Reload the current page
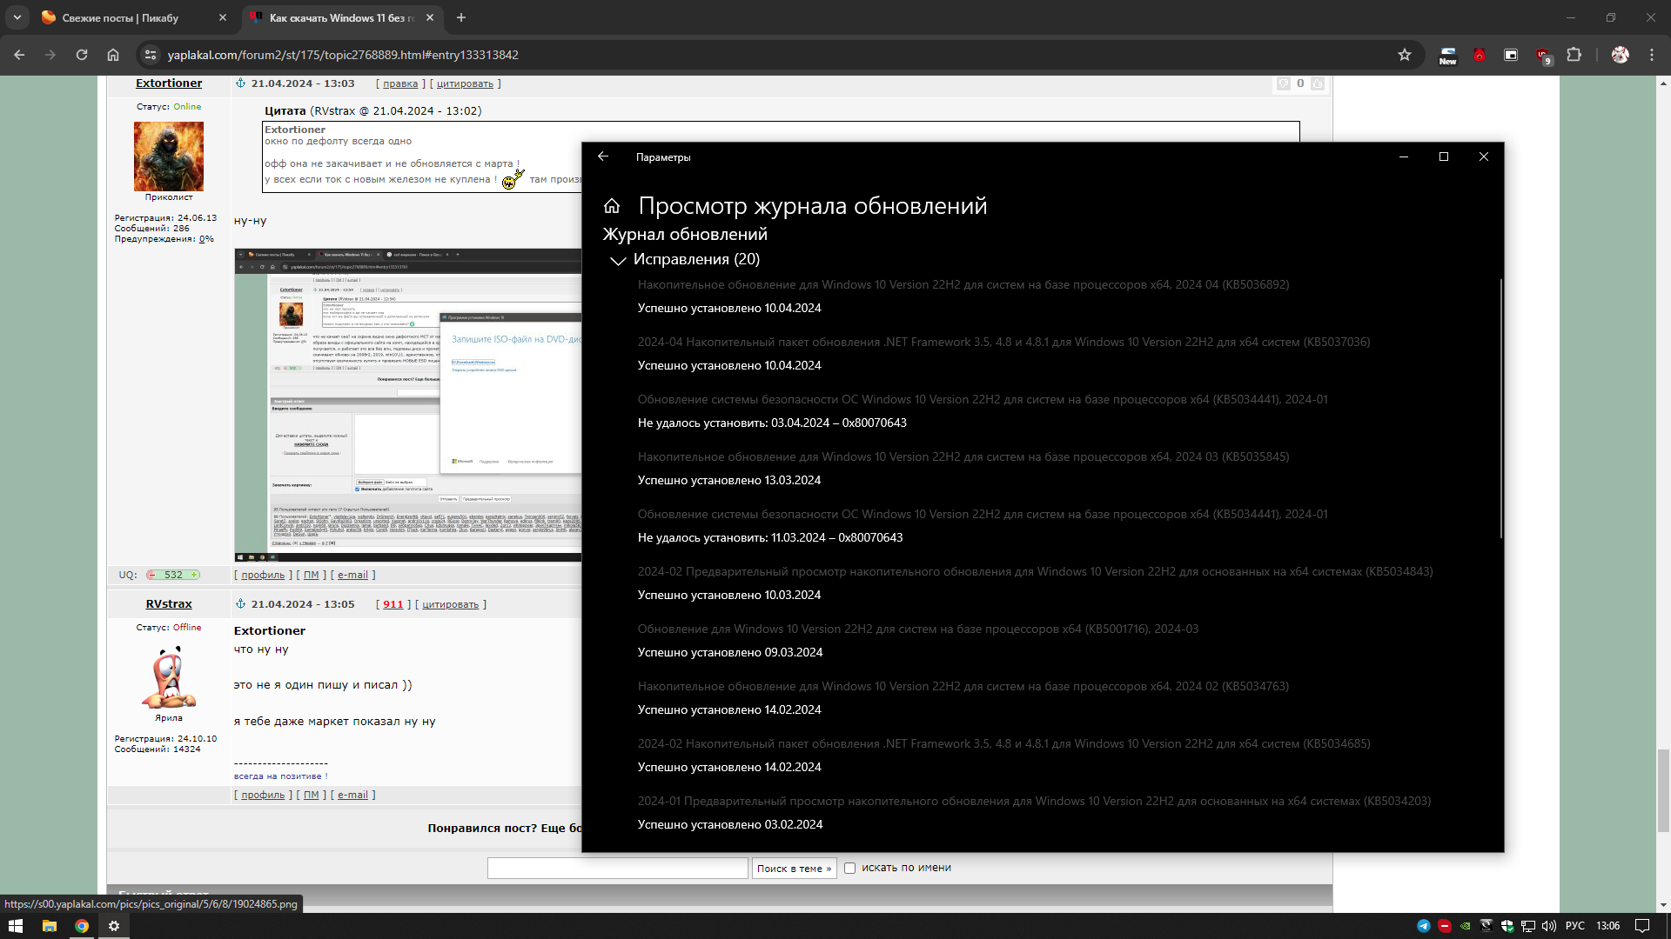Image resolution: width=1671 pixels, height=939 pixels. tap(82, 55)
